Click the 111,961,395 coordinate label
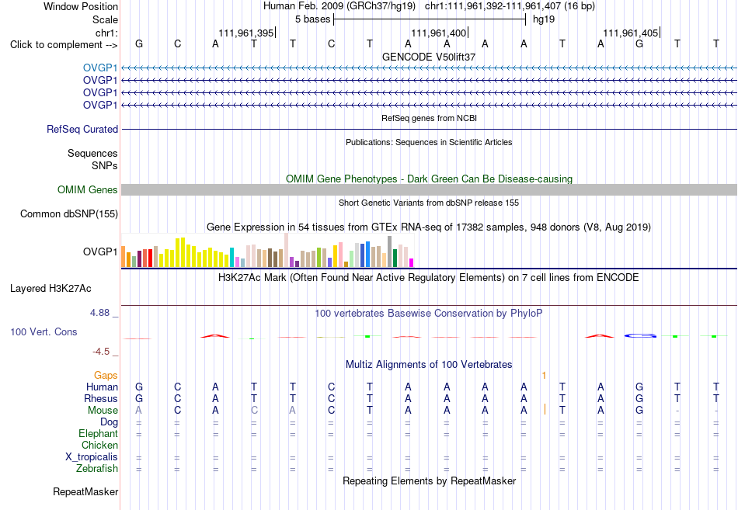Viewport: 738px width, 510px height. tap(245, 33)
